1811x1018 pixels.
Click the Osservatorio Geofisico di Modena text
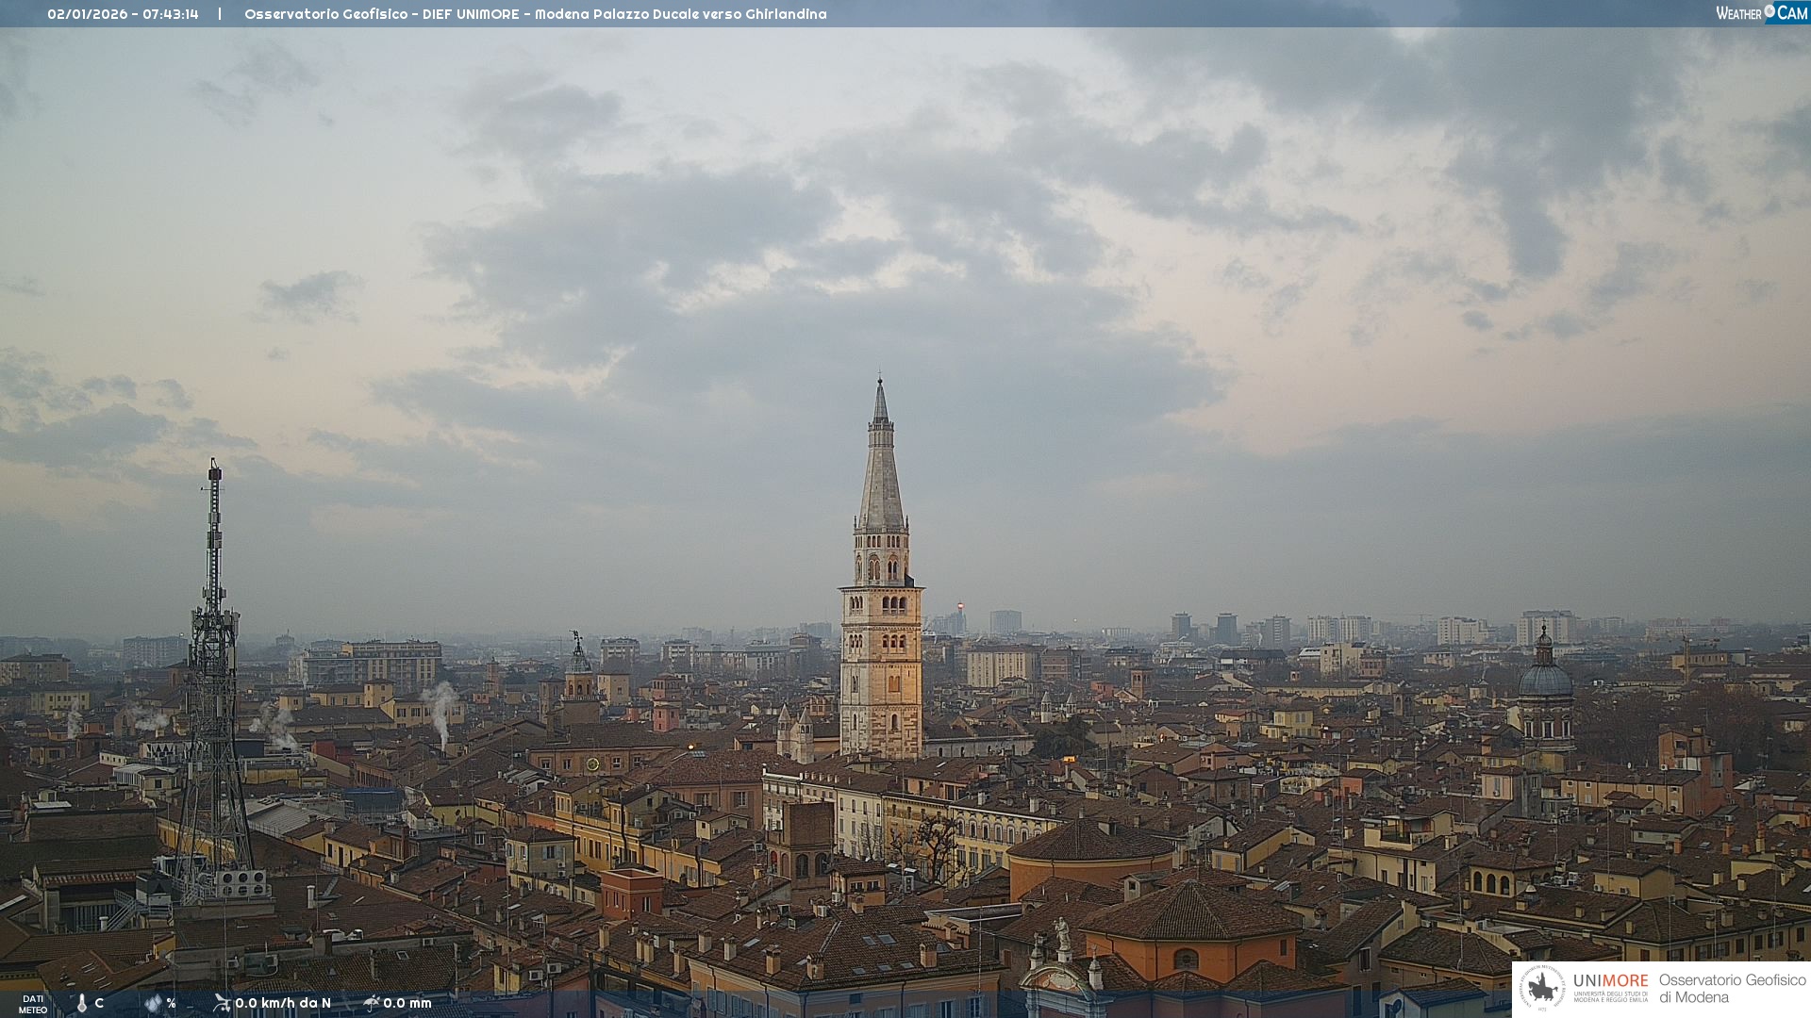pyautogui.click(x=1732, y=989)
